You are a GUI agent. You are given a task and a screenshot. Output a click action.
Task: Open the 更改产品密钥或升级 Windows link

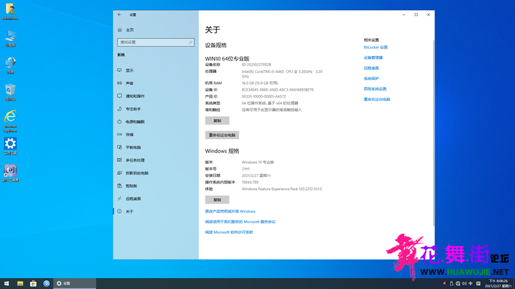tap(230, 211)
